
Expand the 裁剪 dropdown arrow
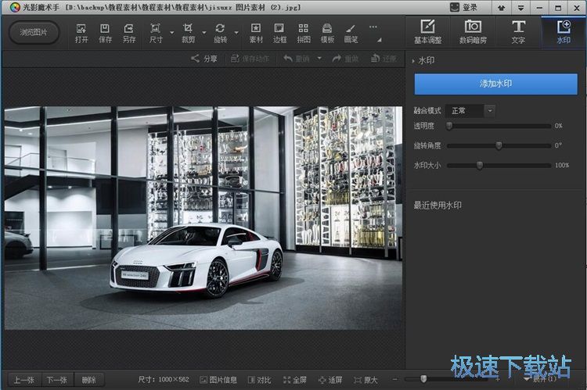click(x=204, y=33)
